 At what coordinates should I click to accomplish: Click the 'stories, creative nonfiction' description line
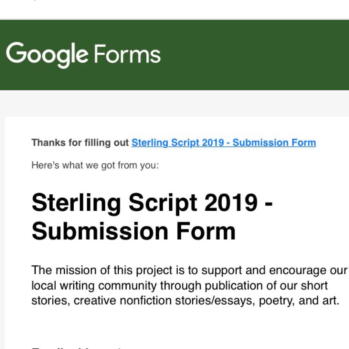tap(185, 301)
